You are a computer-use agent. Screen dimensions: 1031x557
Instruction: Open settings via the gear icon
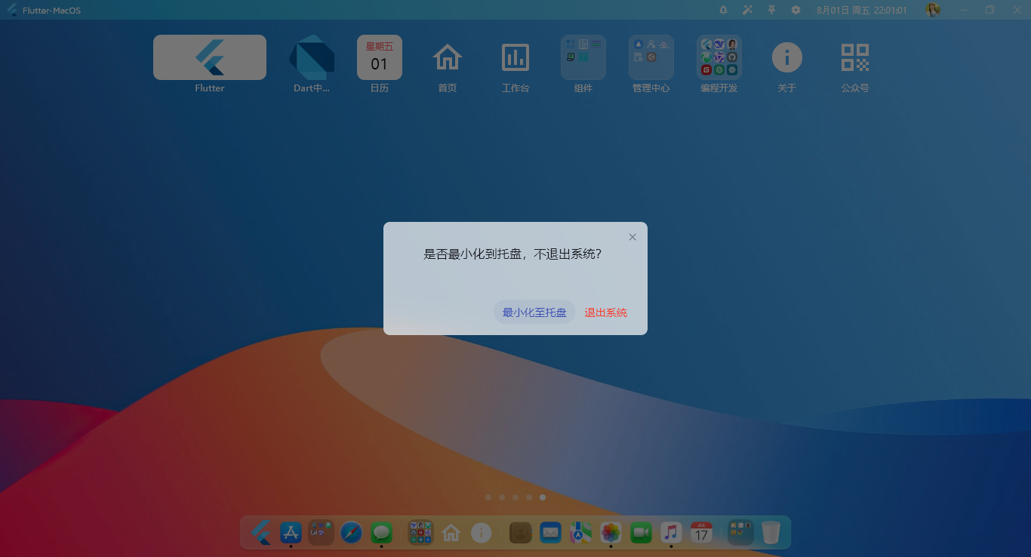point(795,10)
